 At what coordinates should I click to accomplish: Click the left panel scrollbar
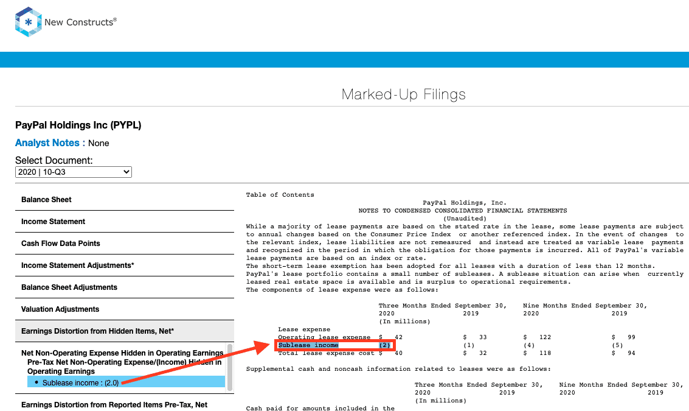tap(230, 367)
